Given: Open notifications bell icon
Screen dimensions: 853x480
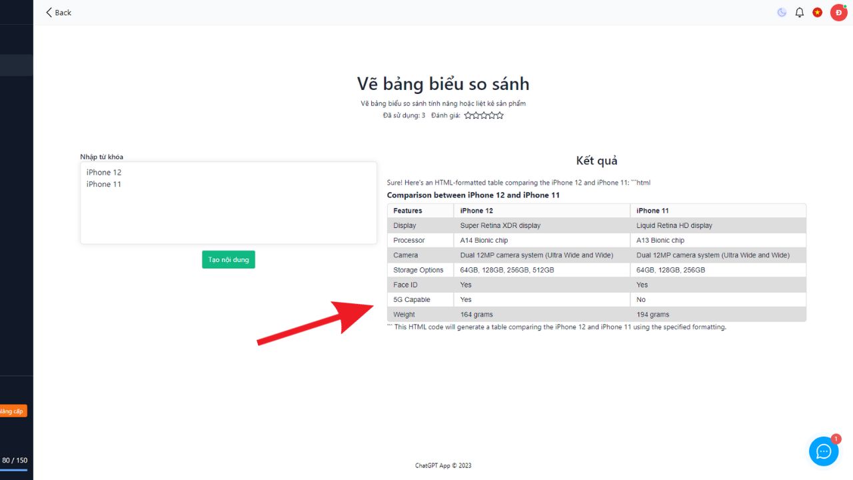Looking at the screenshot, I should (x=800, y=13).
